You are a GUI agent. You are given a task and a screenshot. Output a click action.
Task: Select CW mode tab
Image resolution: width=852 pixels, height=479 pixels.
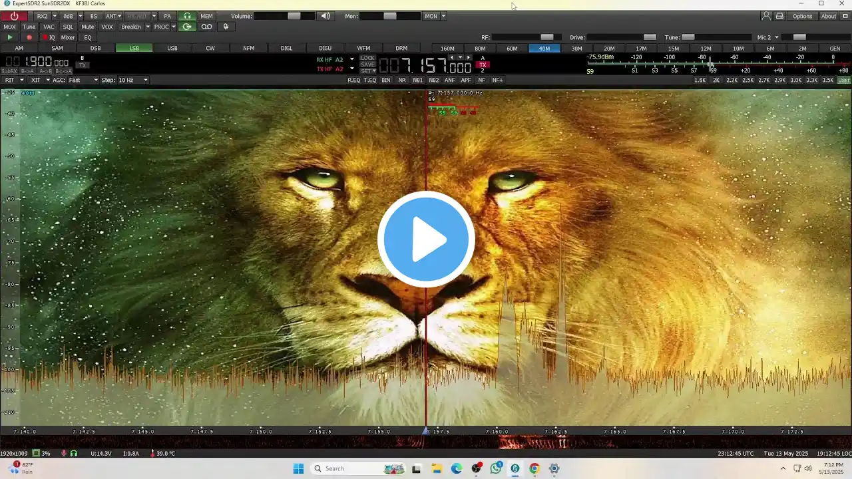coord(210,48)
